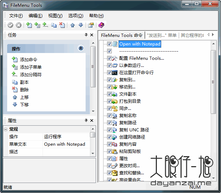Uncheck the 复制名称 checkbox
221x193 pixels.
(x=109, y=116)
